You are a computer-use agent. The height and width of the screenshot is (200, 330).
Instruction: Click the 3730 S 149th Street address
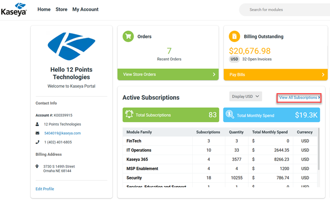point(59,166)
